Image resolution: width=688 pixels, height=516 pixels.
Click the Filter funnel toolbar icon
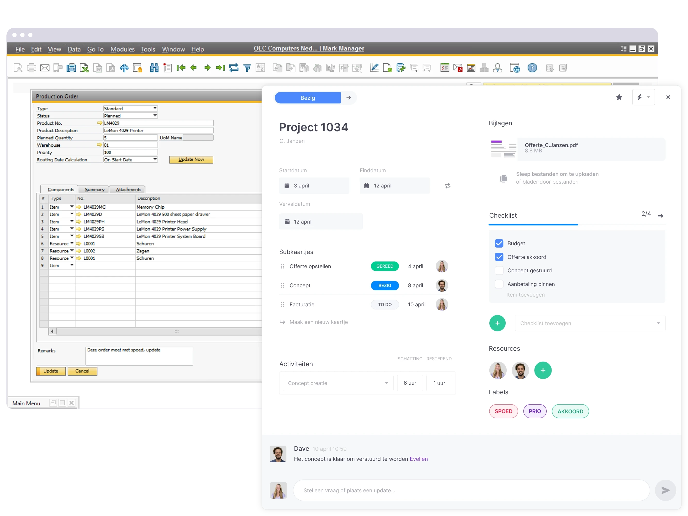click(247, 68)
